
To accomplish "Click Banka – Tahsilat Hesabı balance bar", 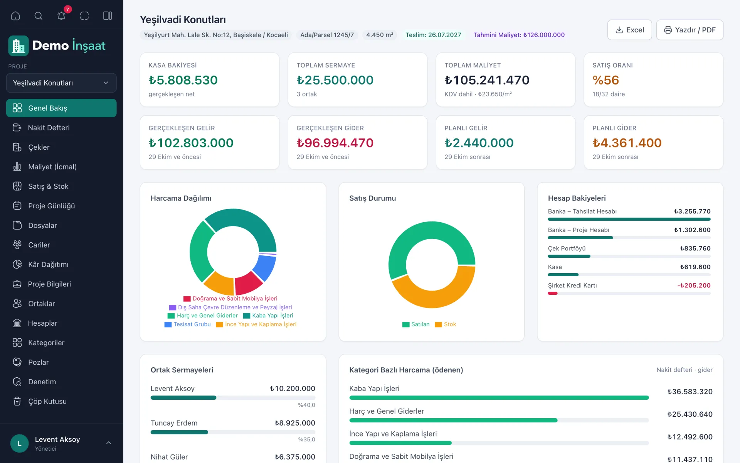I will click(x=629, y=219).
